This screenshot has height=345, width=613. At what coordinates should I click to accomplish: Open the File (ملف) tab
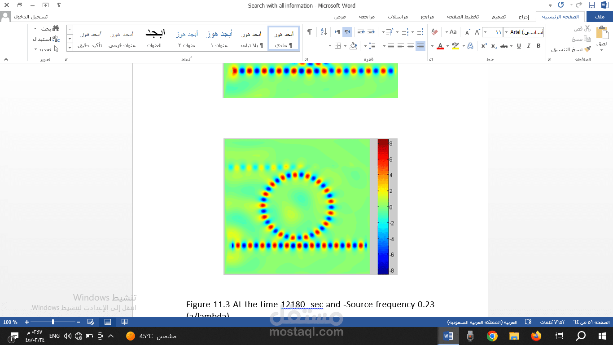600,17
